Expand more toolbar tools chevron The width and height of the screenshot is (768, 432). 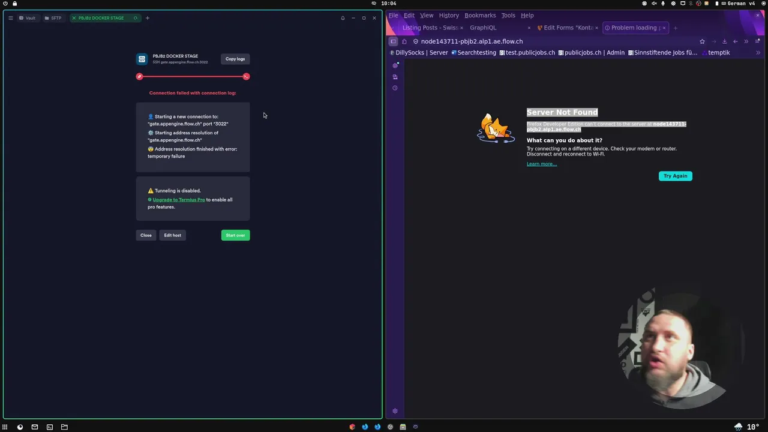click(746, 41)
